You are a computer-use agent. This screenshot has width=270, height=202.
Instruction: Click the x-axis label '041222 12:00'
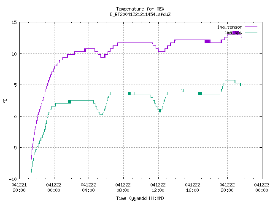coord(158,188)
